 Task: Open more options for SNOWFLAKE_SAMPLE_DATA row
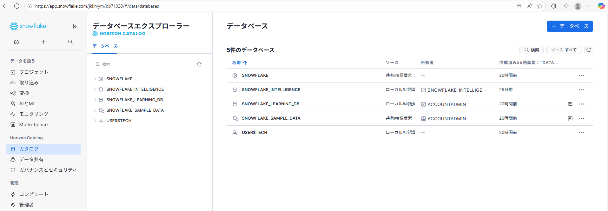(581, 118)
